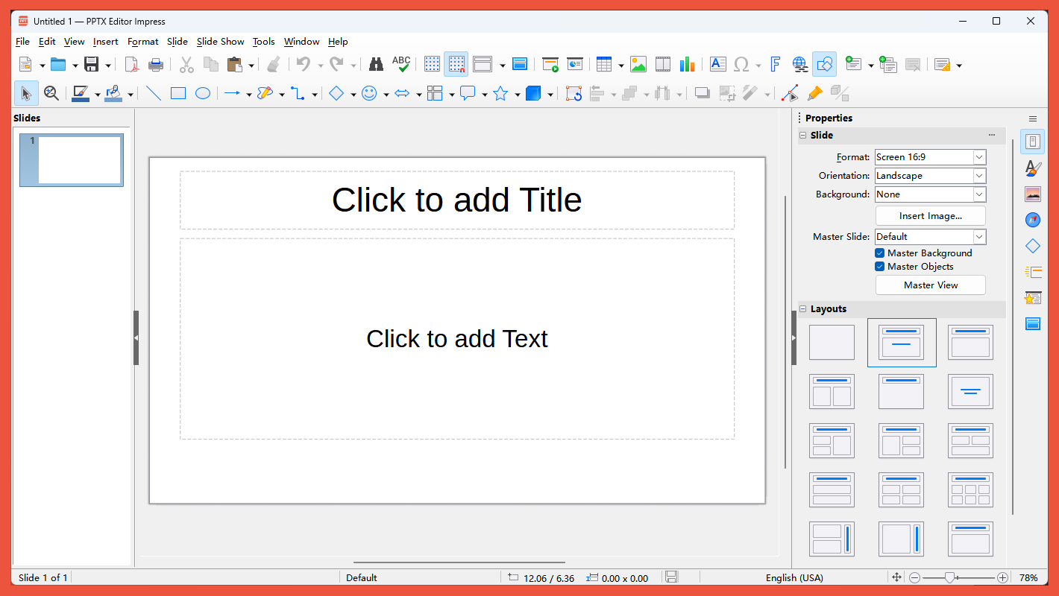Screen dimensions: 1059x596
Task: Click the Master View button
Action: pos(931,285)
